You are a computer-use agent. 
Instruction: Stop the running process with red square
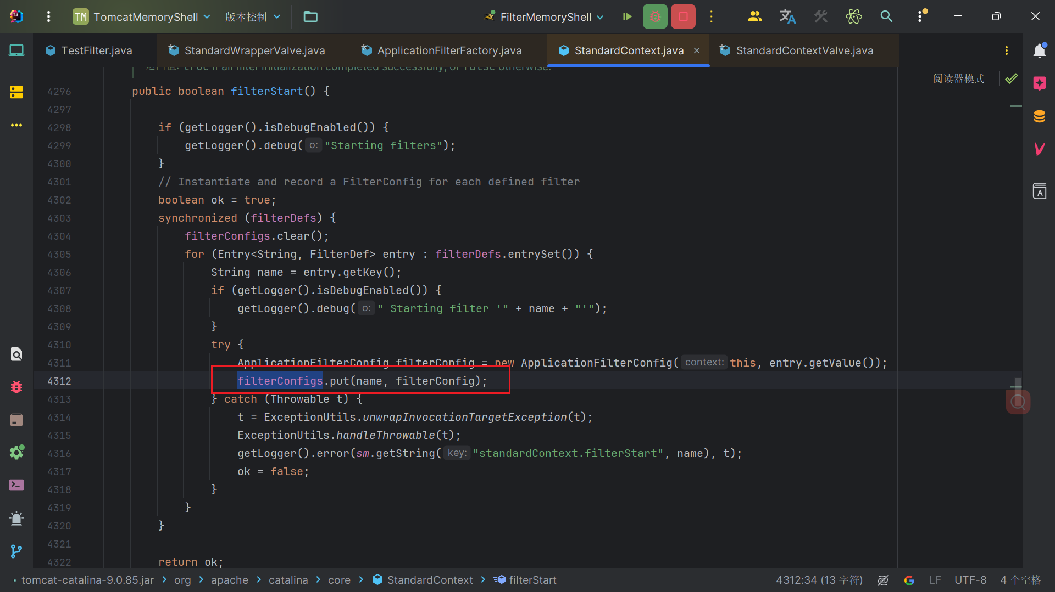coord(683,16)
